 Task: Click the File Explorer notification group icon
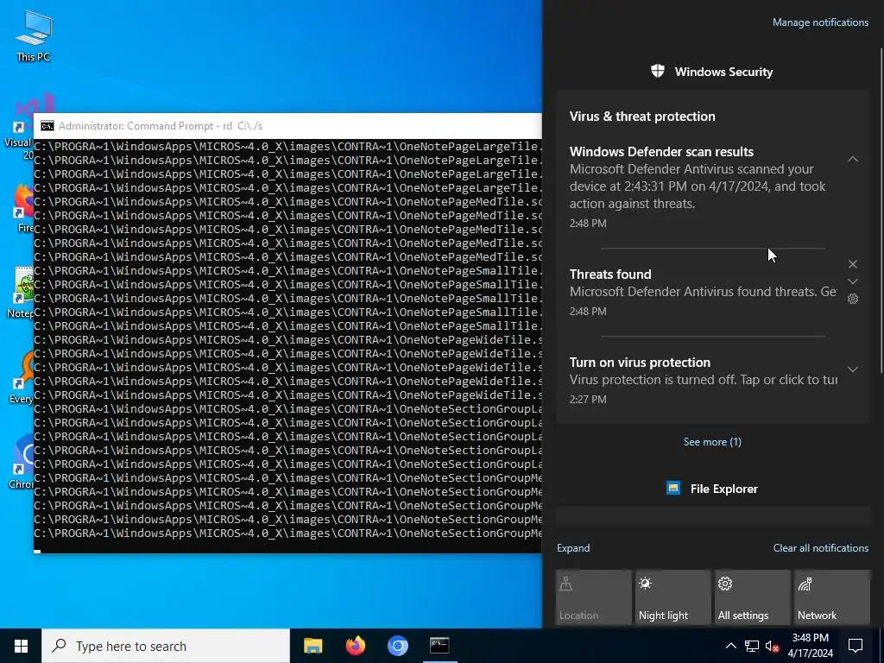[673, 489]
